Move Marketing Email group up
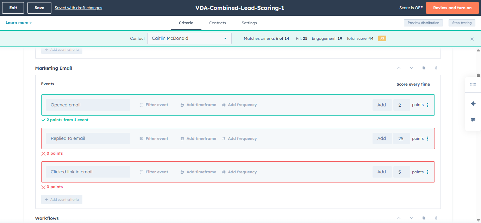Screen dimensions: 481x223 399,68
